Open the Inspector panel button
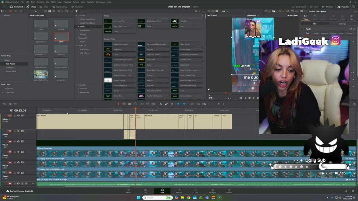This screenshot has height=201, width=358. point(343,7)
